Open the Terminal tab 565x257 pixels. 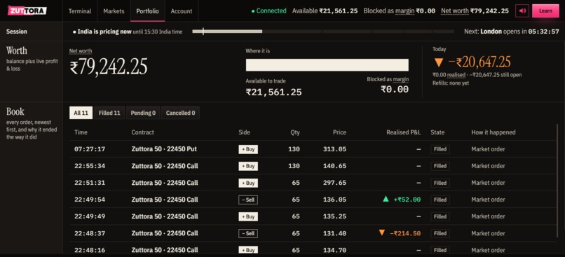[x=80, y=11]
